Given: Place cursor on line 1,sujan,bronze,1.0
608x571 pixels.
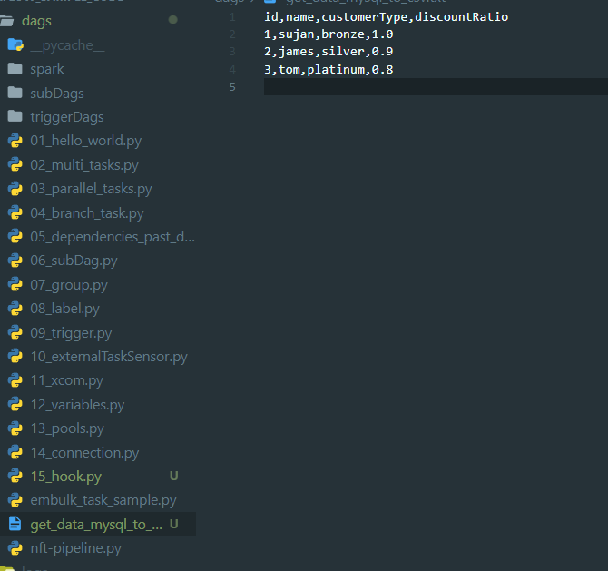Looking at the screenshot, I should point(329,34).
